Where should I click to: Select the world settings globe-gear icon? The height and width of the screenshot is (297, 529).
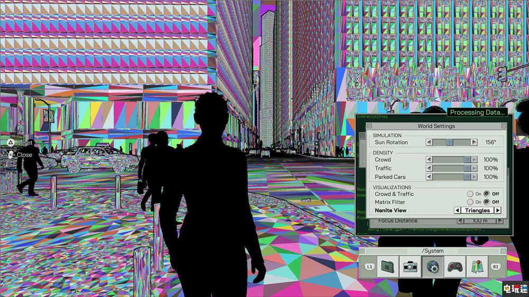click(433, 267)
